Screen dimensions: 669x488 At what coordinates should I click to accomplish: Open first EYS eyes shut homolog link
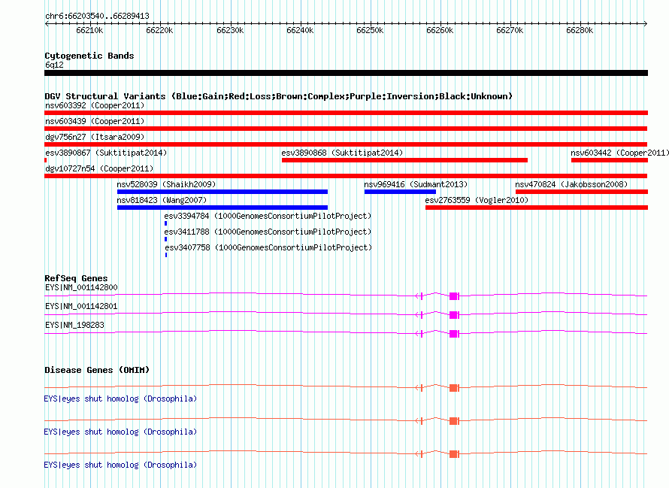[120, 399]
